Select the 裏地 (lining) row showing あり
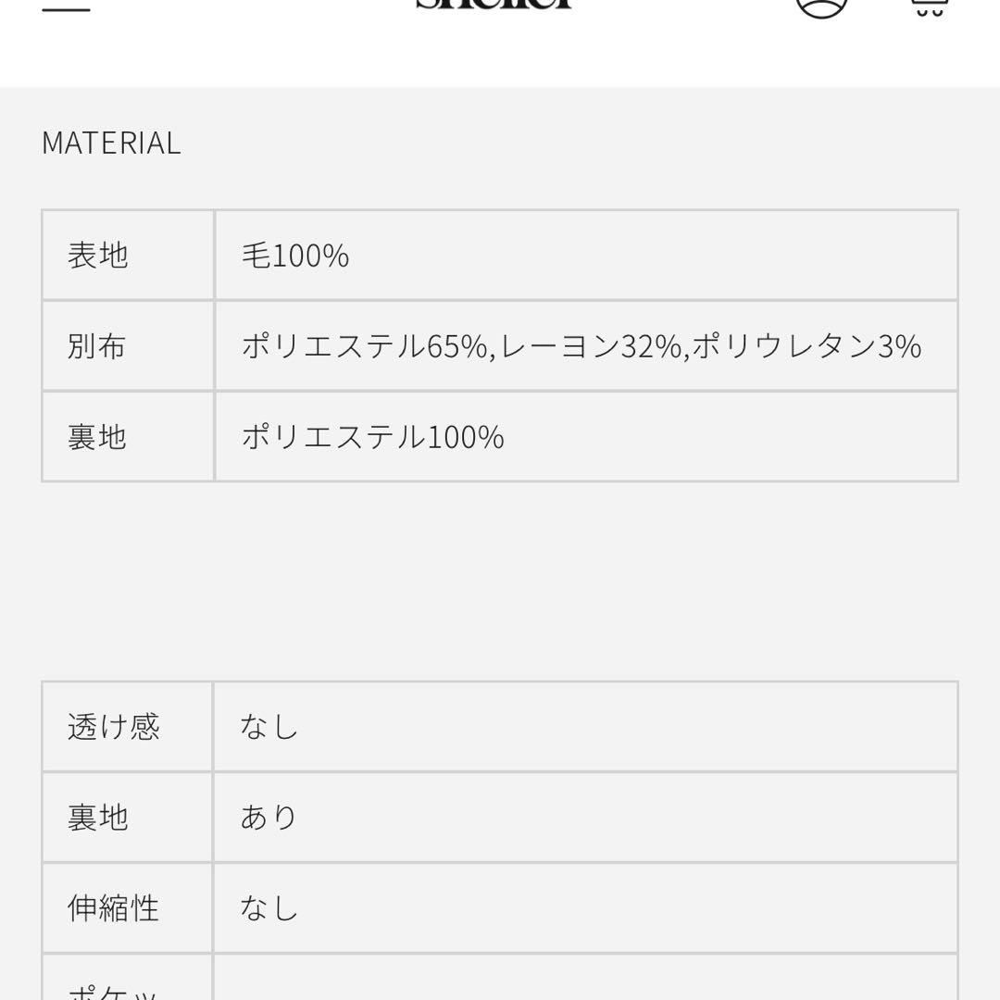Image resolution: width=1000 pixels, height=1000 pixels. (x=500, y=818)
